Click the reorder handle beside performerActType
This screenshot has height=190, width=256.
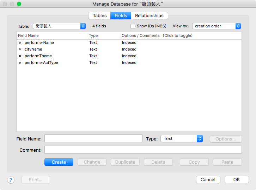click(20, 63)
